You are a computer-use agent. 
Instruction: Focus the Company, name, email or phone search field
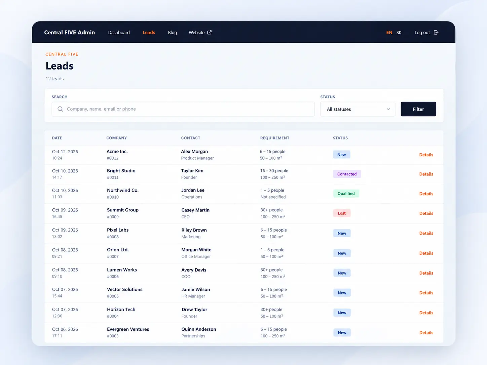[x=183, y=109]
